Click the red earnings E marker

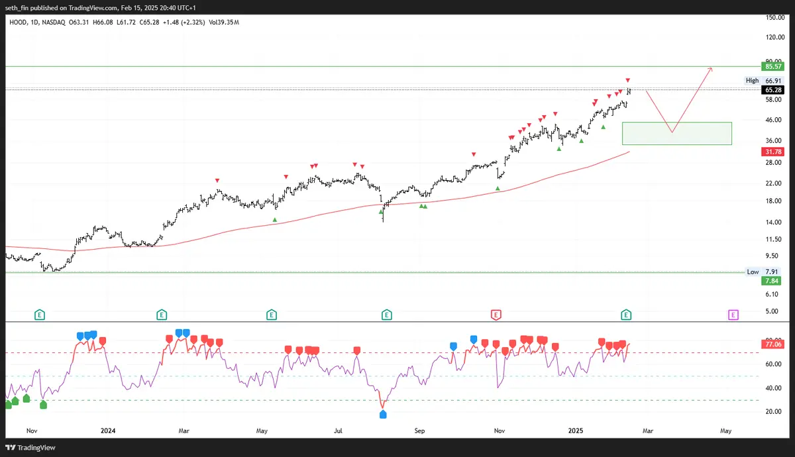click(x=496, y=315)
